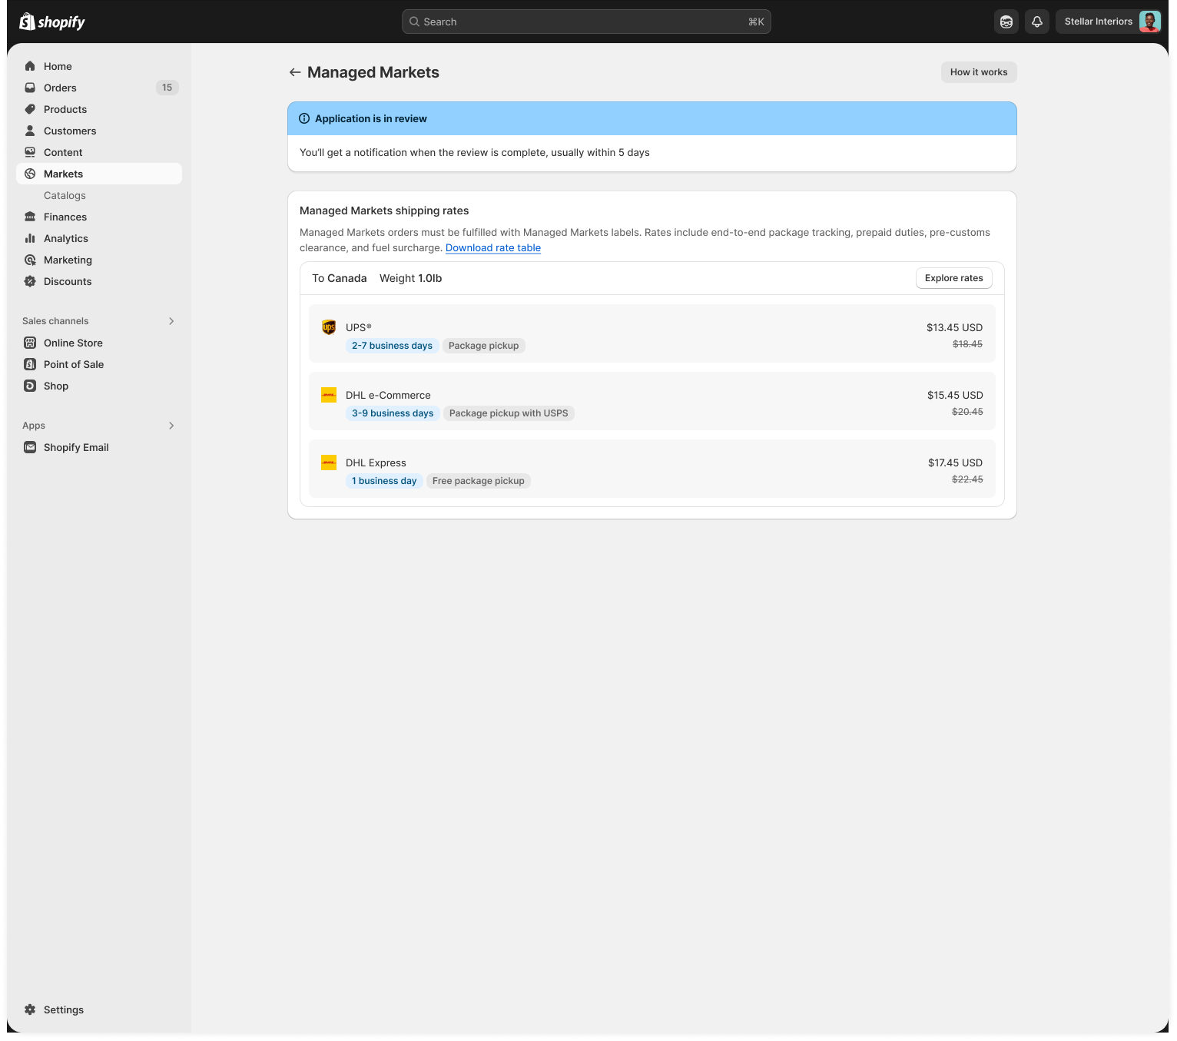Click the Explore rates button

953,278
